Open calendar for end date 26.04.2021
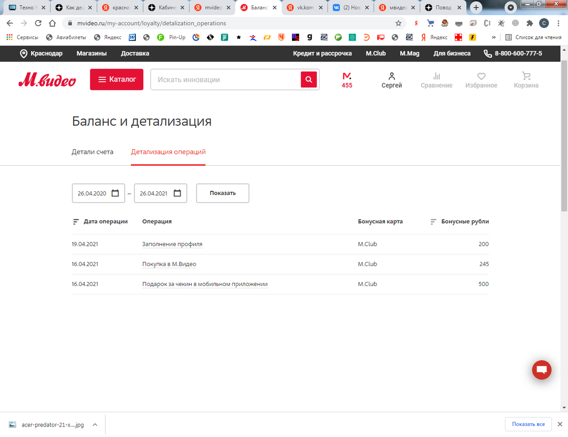 tap(177, 193)
